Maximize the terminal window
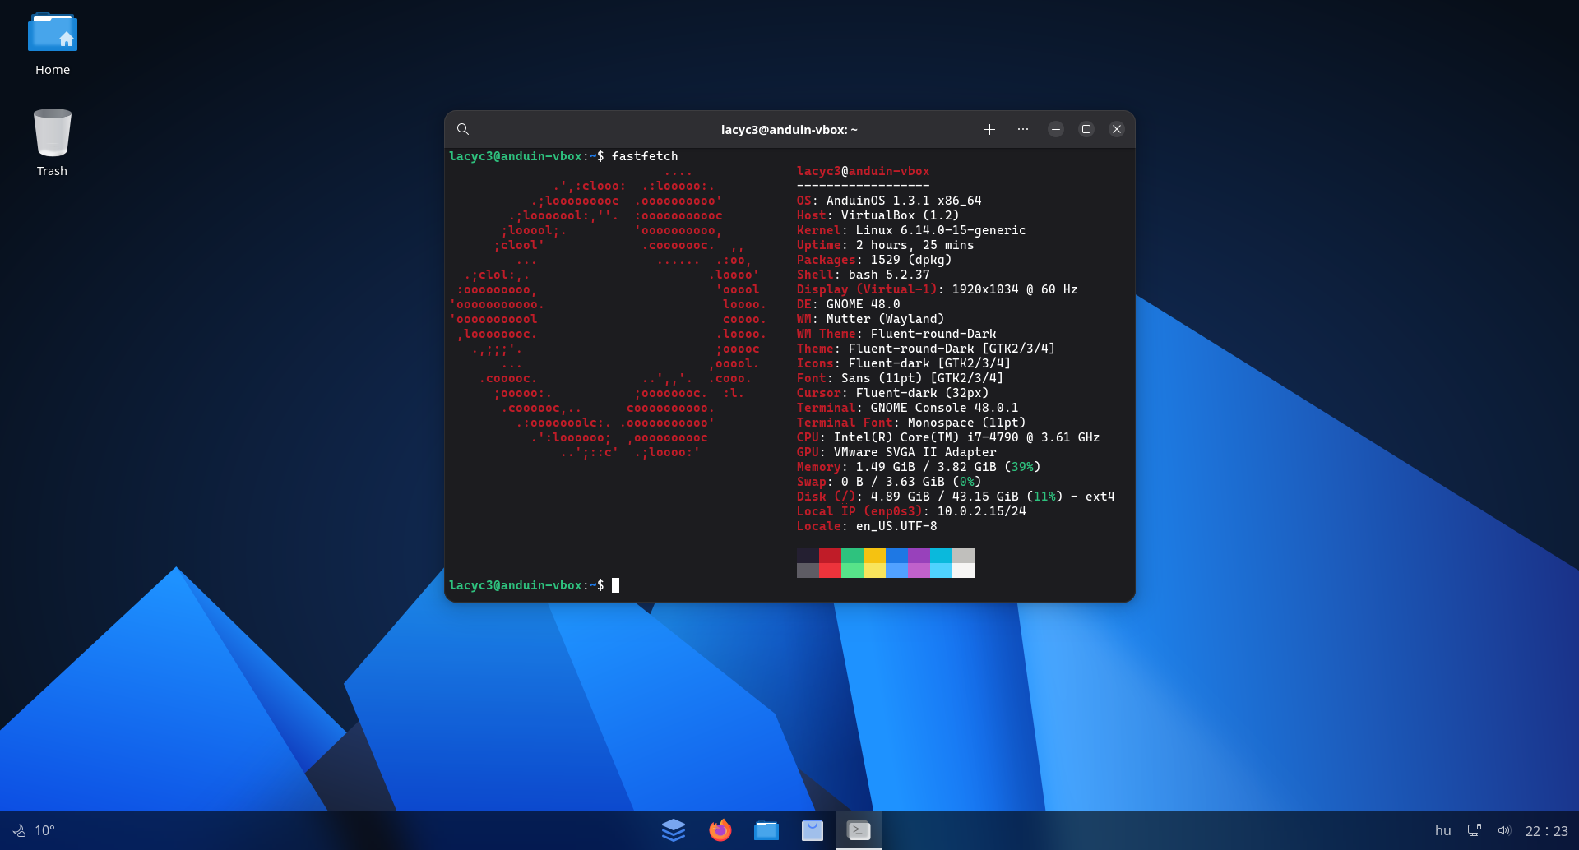Viewport: 1579px width, 850px height. (1086, 129)
